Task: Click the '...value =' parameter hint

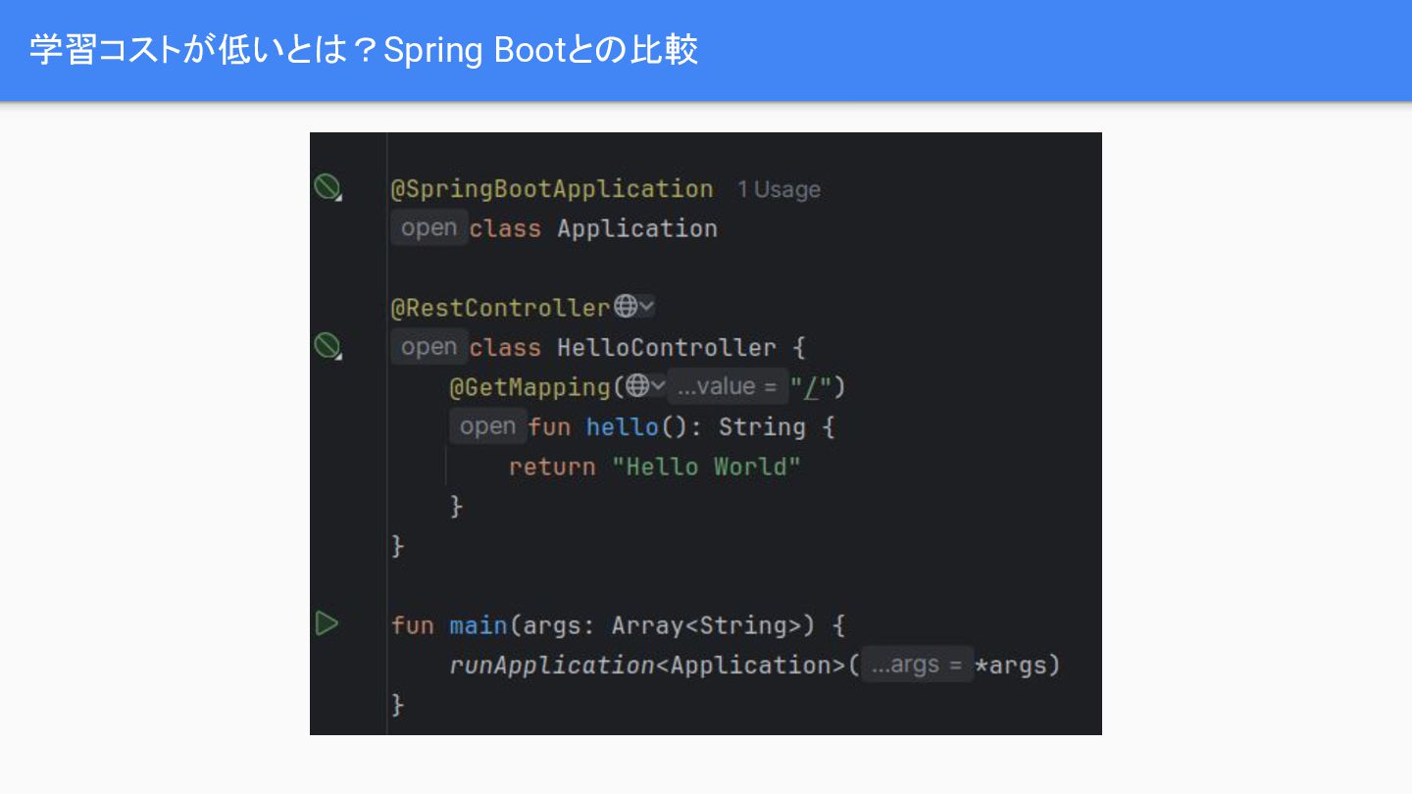Action: pos(729,386)
